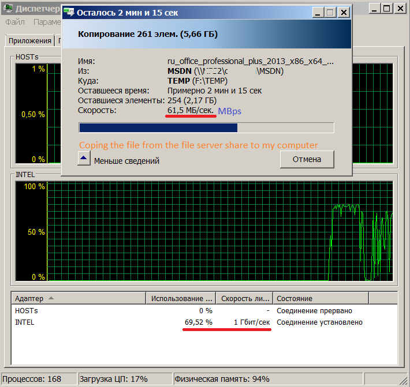The height and width of the screenshot is (387, 410).
Task: Select the INTEL adapter row
Action: (x=204, y=322)
